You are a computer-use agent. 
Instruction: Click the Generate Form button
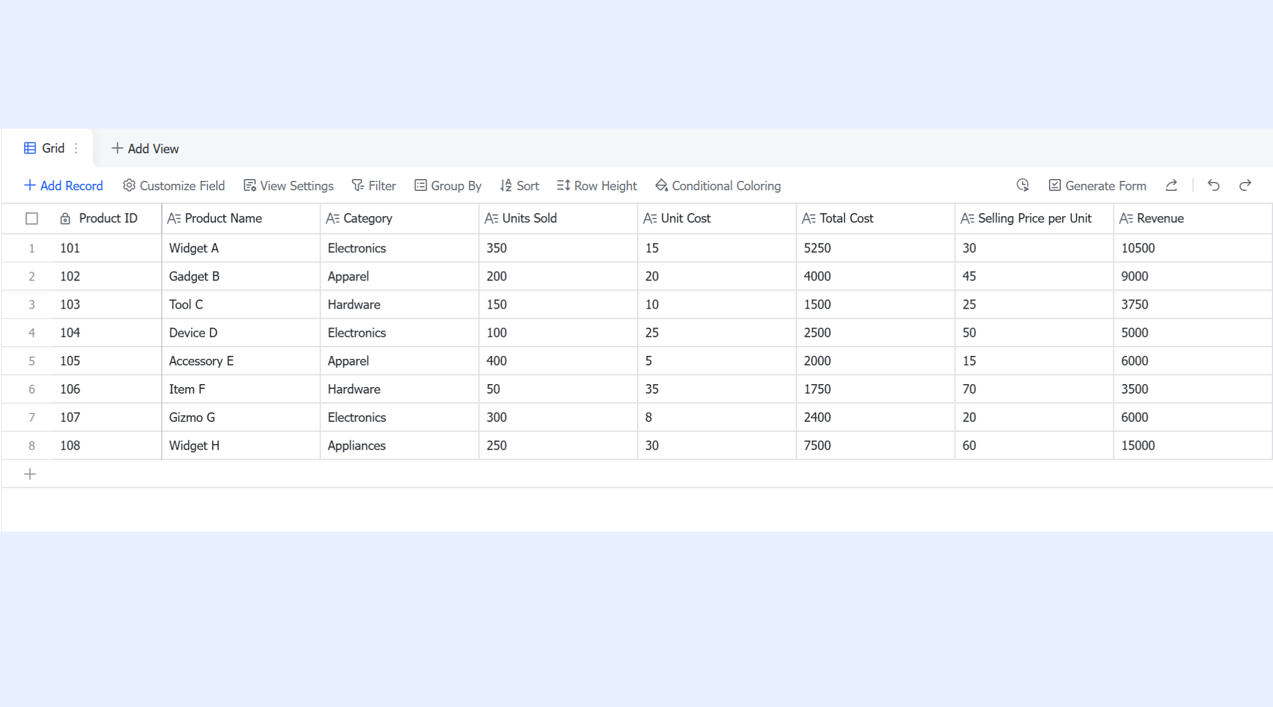point(1097,186)
